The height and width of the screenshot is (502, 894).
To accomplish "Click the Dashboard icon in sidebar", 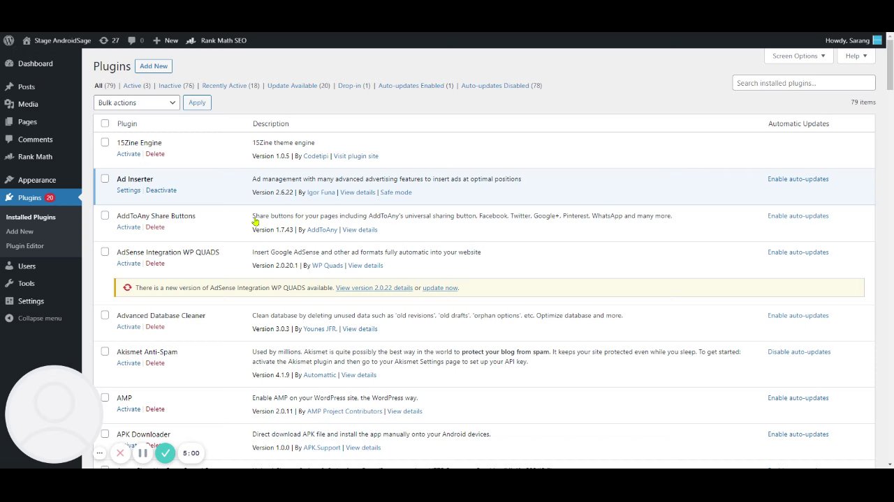I will pos(8,63).
